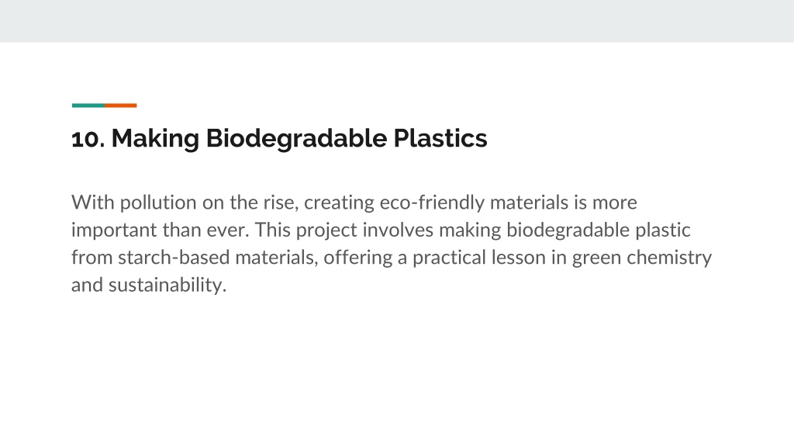Click the word "project" in the paragraph
Image resolution: width=794 pixels, height=447 pixels.
pos(326,230)
